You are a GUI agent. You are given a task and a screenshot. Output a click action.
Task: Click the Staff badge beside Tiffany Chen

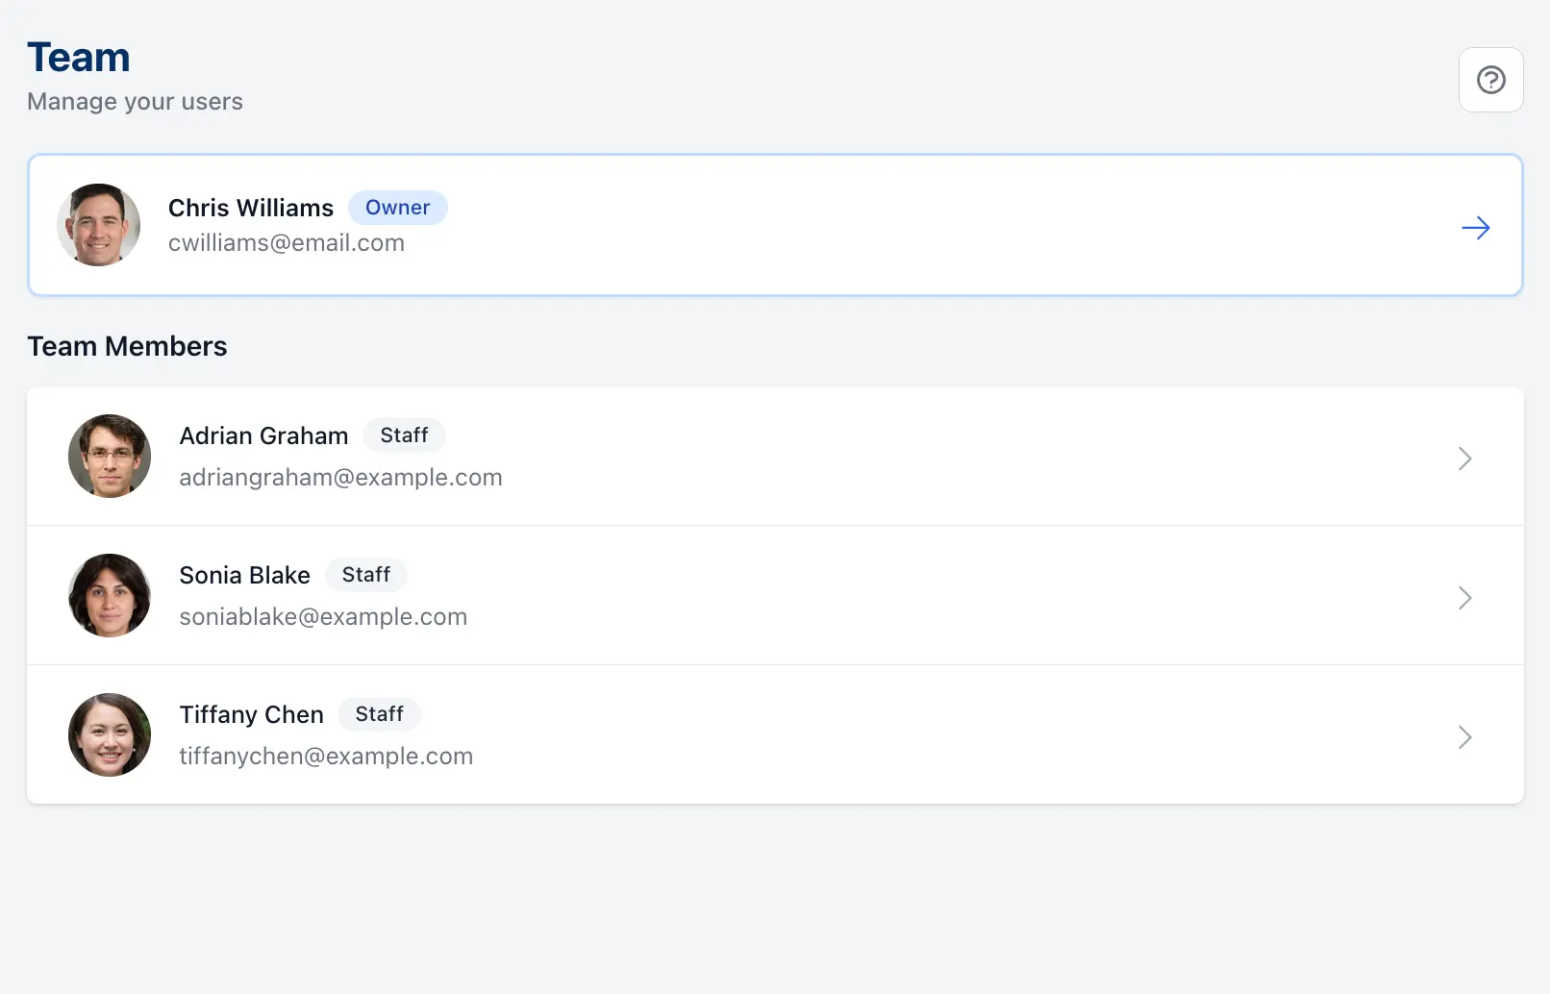[379, 713]
